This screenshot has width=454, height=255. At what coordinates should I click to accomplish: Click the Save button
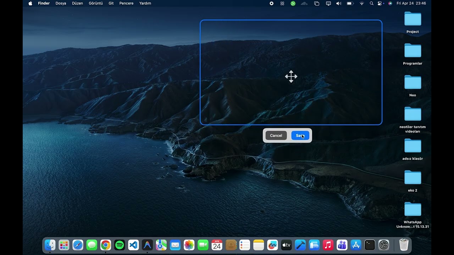[300, 136]
